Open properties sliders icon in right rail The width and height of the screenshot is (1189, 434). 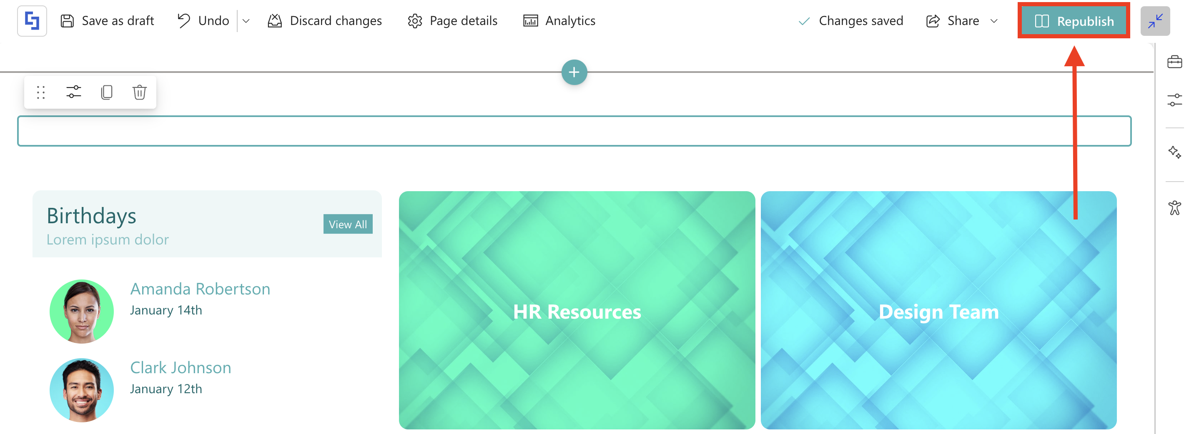tap(1174, 100)
